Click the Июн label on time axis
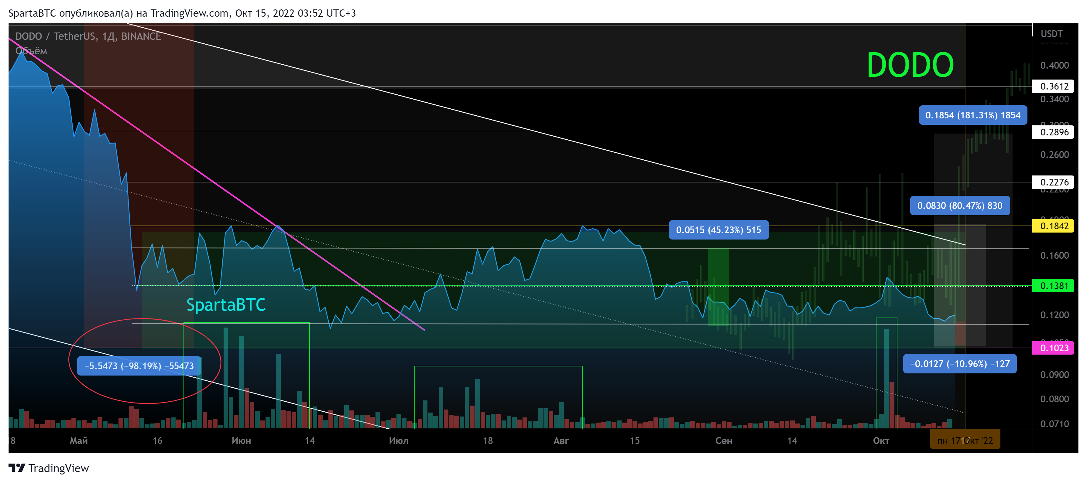This screenshot has height=483, width=1087. point(241,441)
